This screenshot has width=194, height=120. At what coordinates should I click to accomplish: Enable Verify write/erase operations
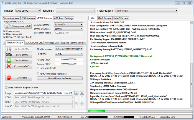pyautogui.click(x=38, y=74)
